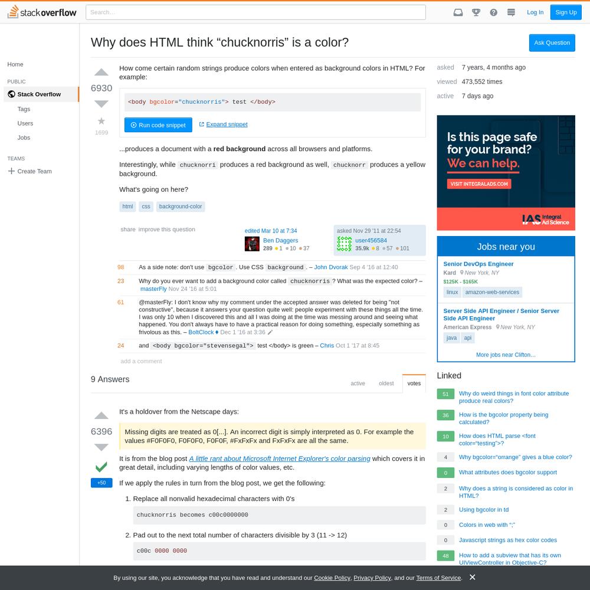Open linked question Using bgcolor in td
The height and width of the screenshot is (590, 590).
click(484, 510)
